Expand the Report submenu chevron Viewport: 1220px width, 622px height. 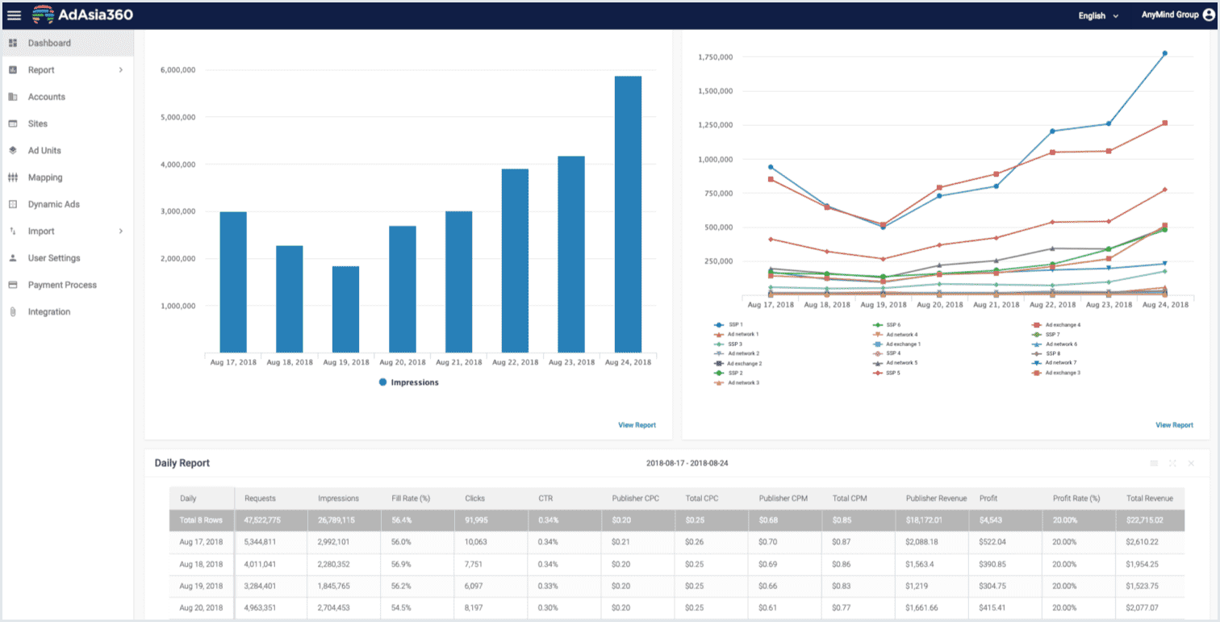click(121, 70)
